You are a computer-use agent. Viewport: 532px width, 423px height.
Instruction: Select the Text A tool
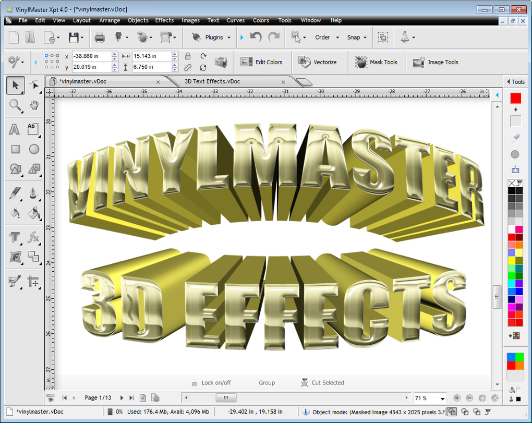click(14, 129)
